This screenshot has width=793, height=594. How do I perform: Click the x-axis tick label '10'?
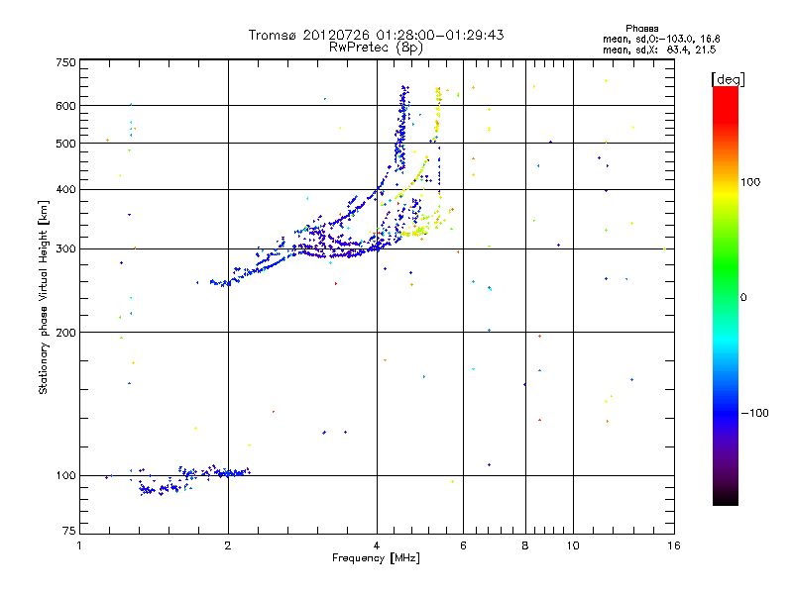(x=573, y=545)
